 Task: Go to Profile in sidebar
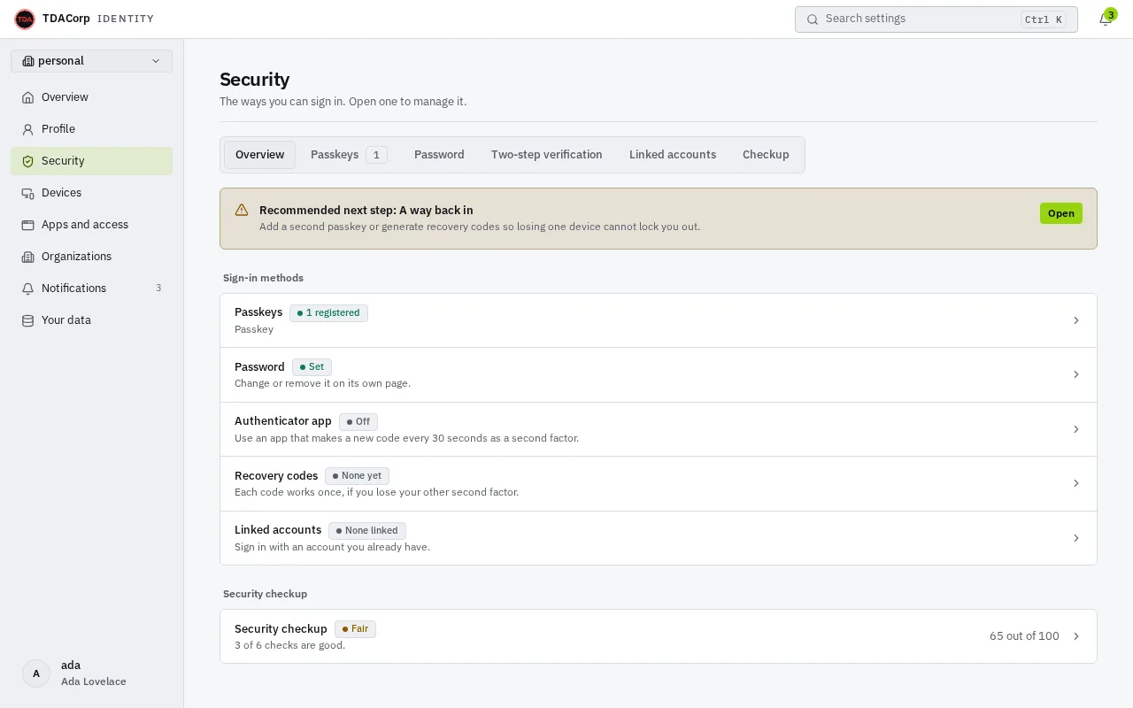tap(92, 129)
